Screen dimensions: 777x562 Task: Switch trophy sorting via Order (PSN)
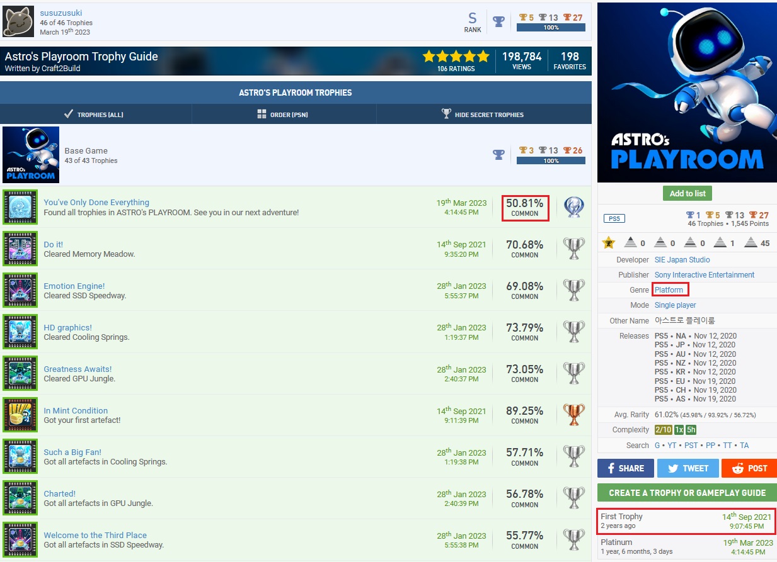pos(283,115)
